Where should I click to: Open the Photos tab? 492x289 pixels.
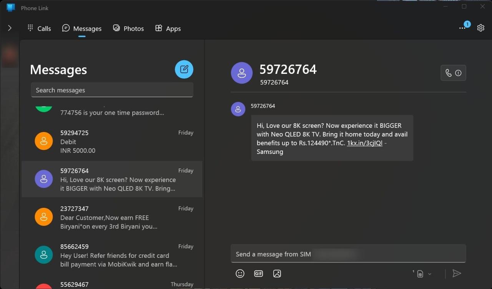pos(128,28)
